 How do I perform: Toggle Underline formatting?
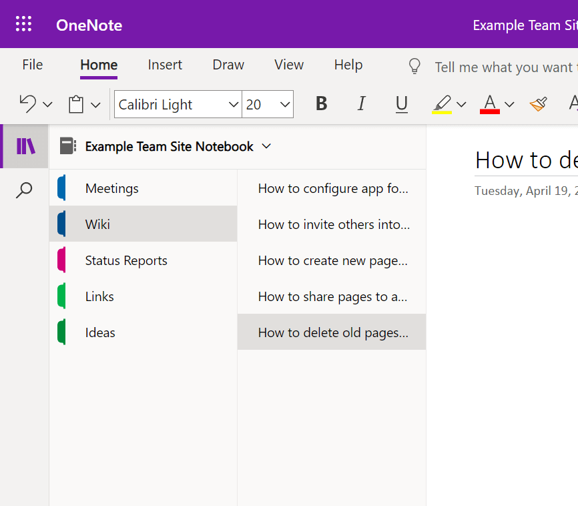point(401,104)
